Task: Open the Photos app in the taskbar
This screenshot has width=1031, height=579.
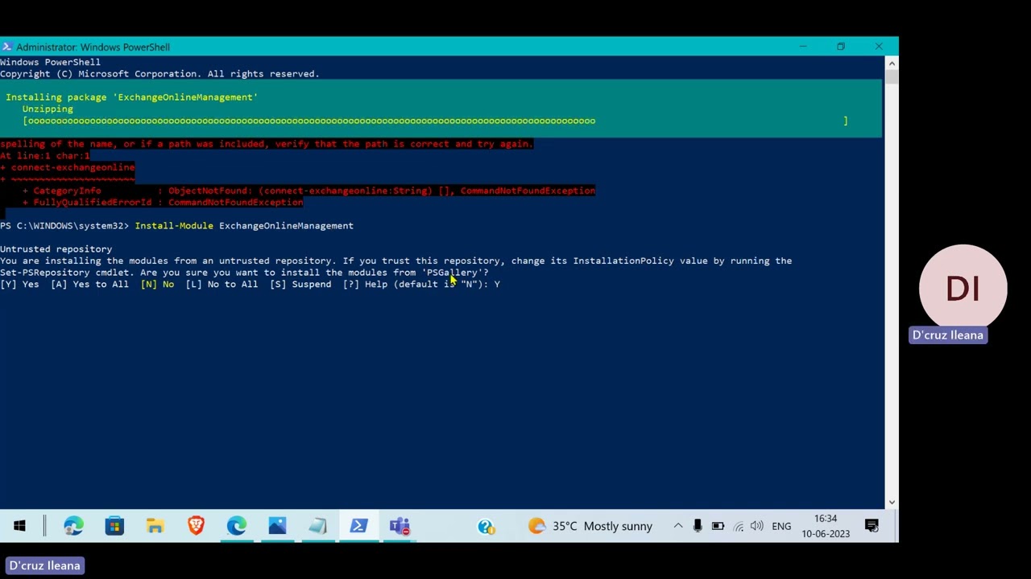Action: pos(277,526)
